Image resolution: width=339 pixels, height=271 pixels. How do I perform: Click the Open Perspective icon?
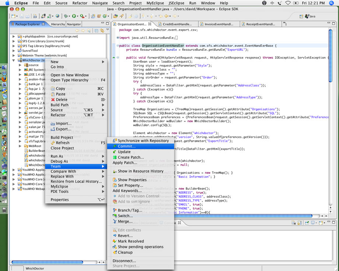[x=301, y=16]
